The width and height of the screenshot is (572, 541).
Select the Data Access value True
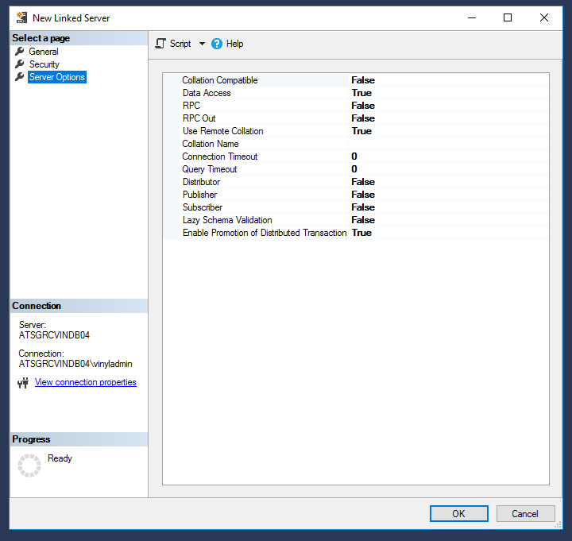(361, 93)
